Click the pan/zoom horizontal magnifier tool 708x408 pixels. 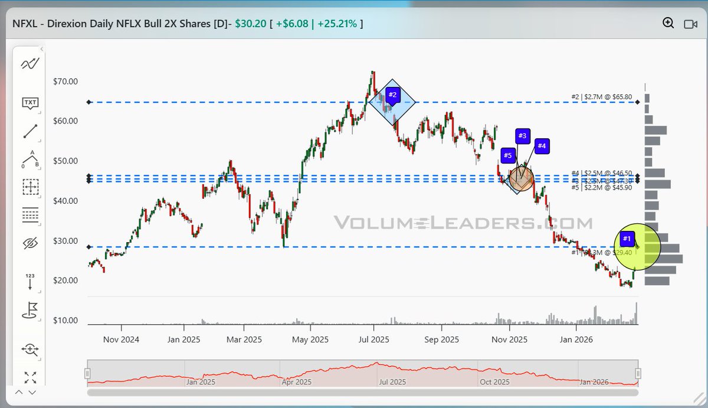pyautogui.click(x=30, y=349)
